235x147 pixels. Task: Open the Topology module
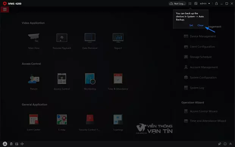click(118, 119)
